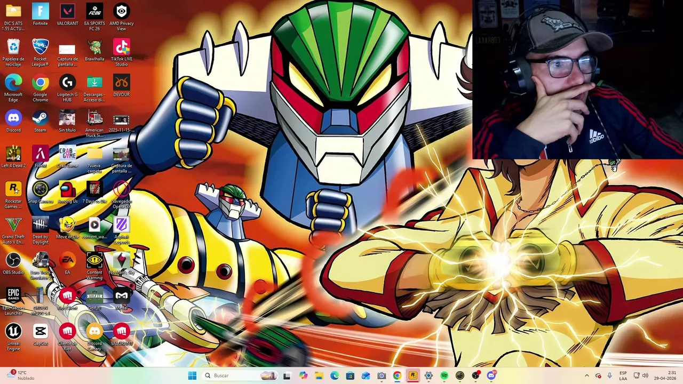Open Dead by Daylight shortcut
The width and height of the screenshot is (683, 384).
pos(40,231)
